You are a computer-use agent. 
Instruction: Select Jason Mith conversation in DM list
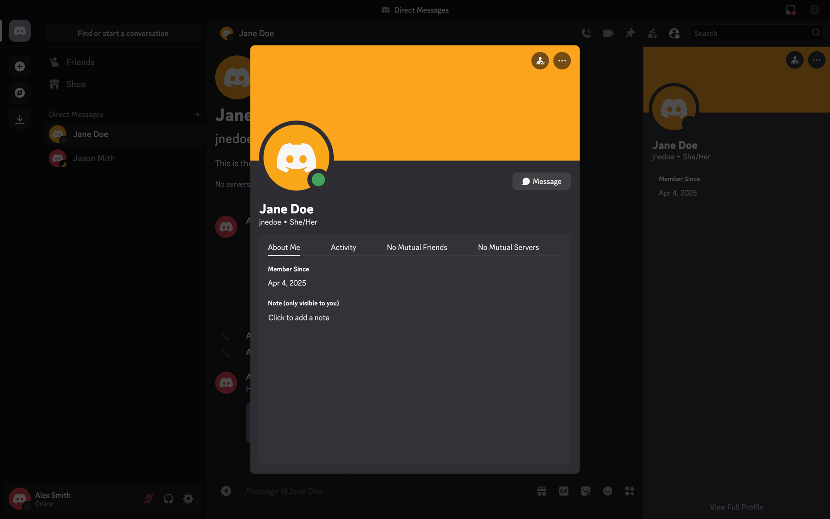click(x=123, y=158)
